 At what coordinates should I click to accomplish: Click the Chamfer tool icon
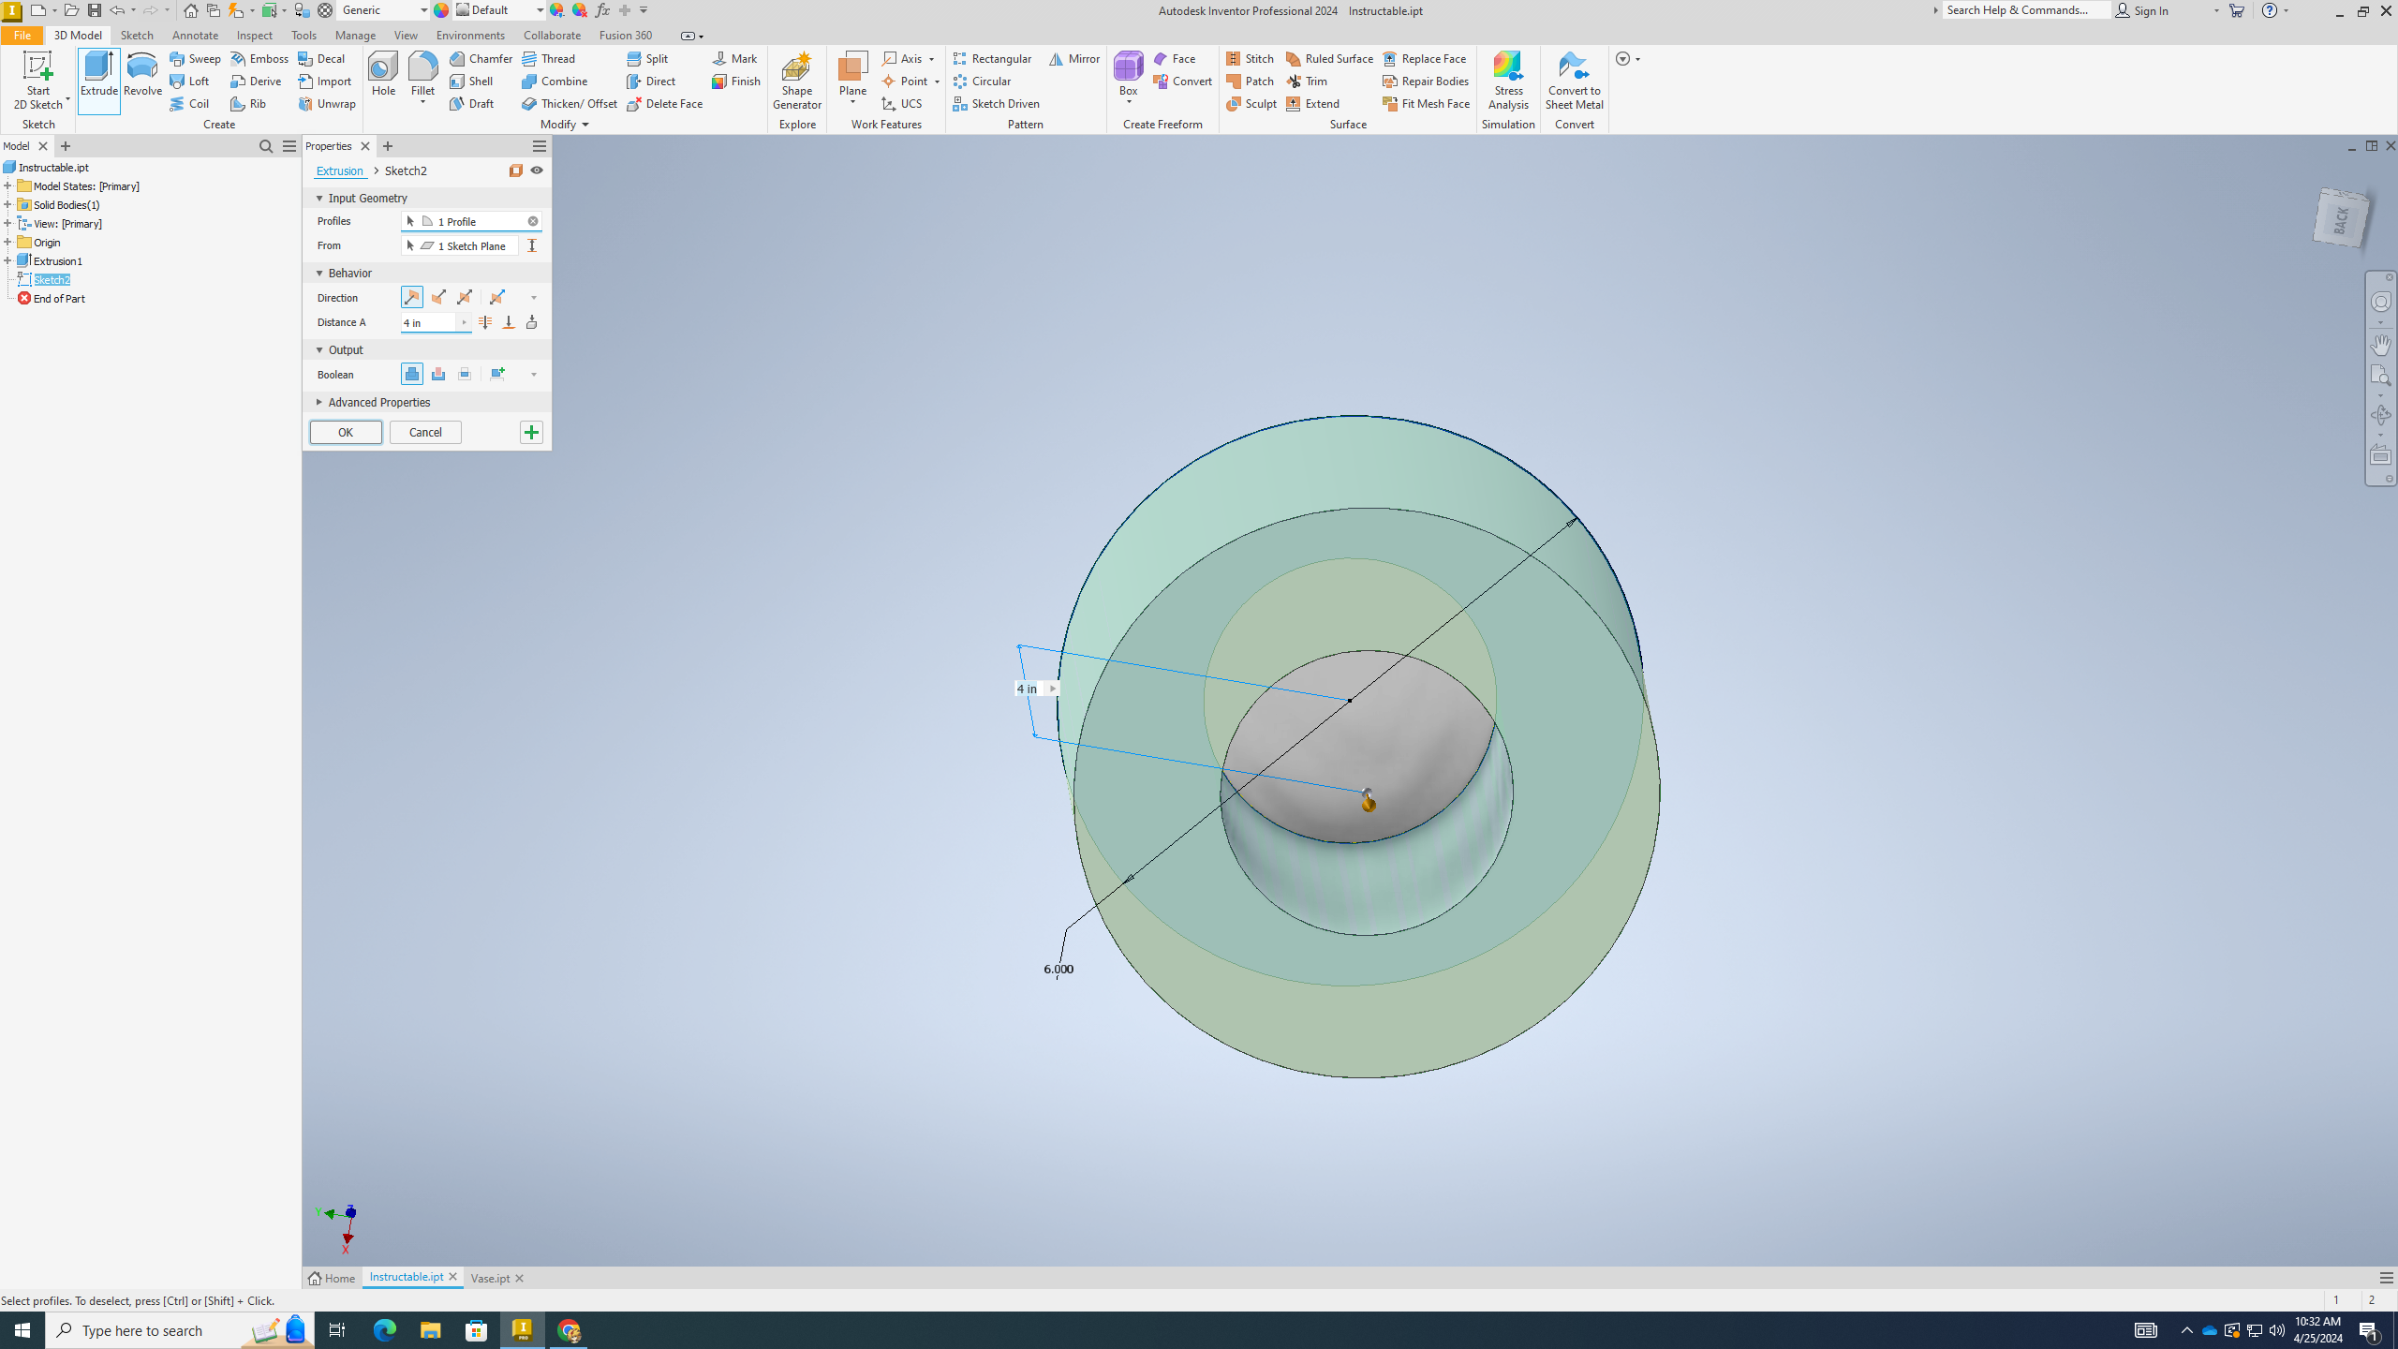(x=456, y=59)
